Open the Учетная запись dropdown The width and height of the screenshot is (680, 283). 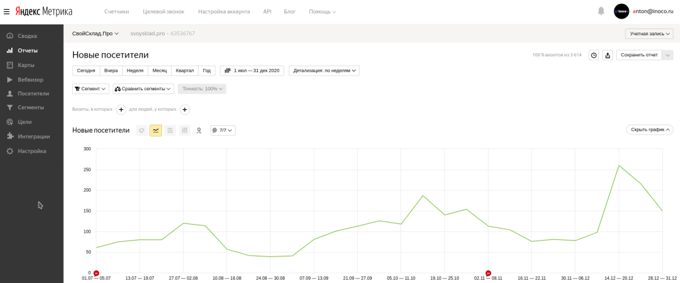(649, 33)
